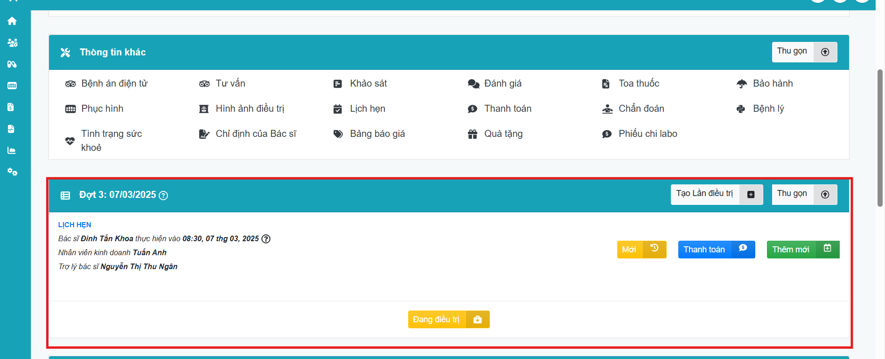This screenshot has width=885, height=359.
Task: Change the Đang điều trị status
Action: coord(448,319)
